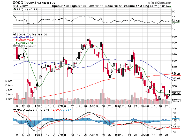
Task: Click the 'Nasdaq GS' exchange label
Action: click(49, 3)
